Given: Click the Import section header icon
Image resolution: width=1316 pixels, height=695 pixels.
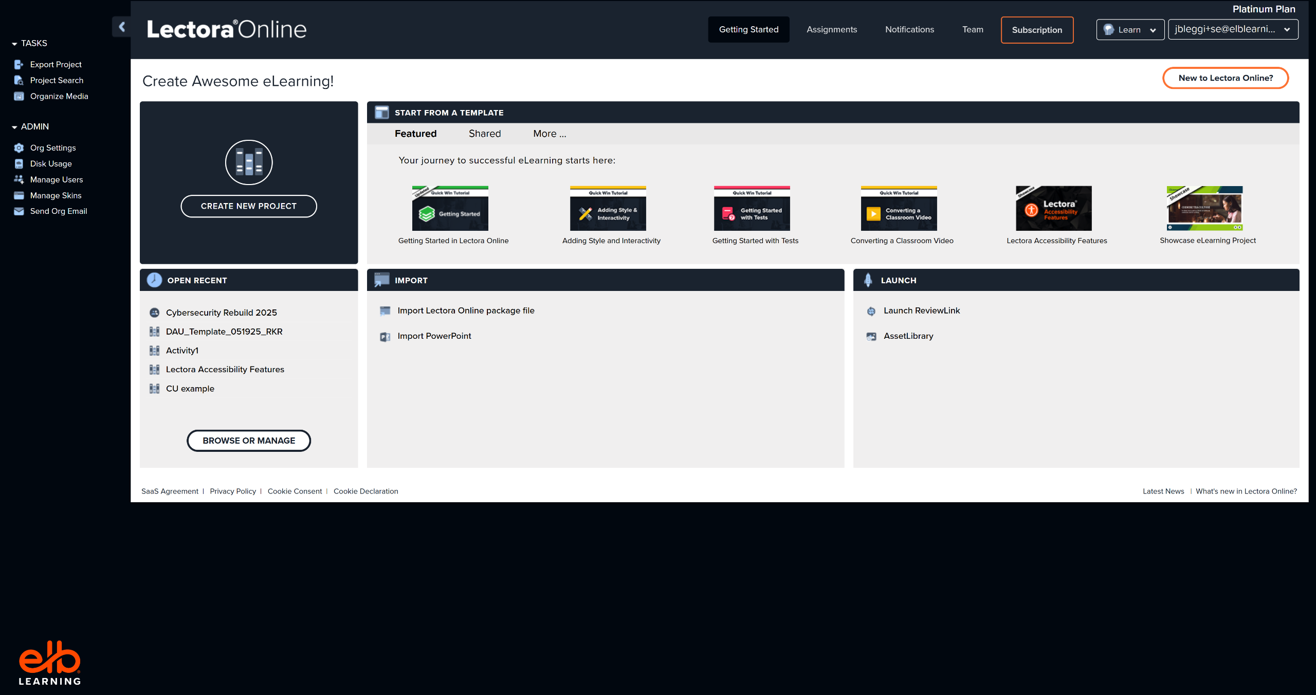Looking at the screenshot, I should coord(381,280).
